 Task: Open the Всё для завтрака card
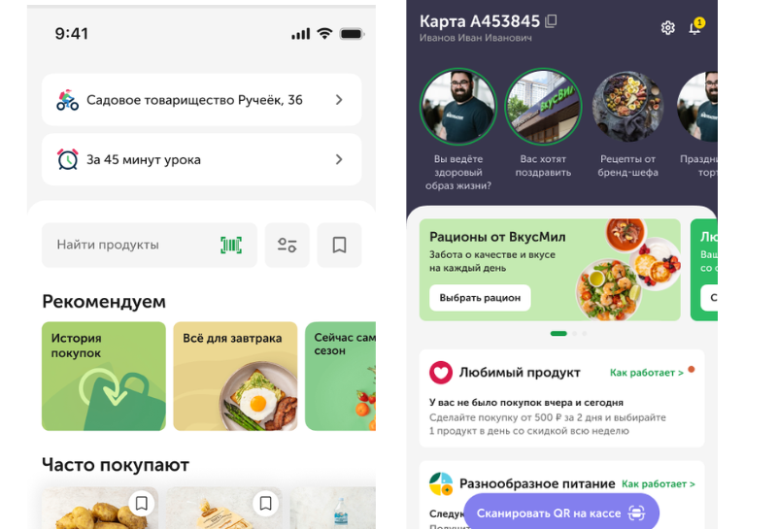235,376
